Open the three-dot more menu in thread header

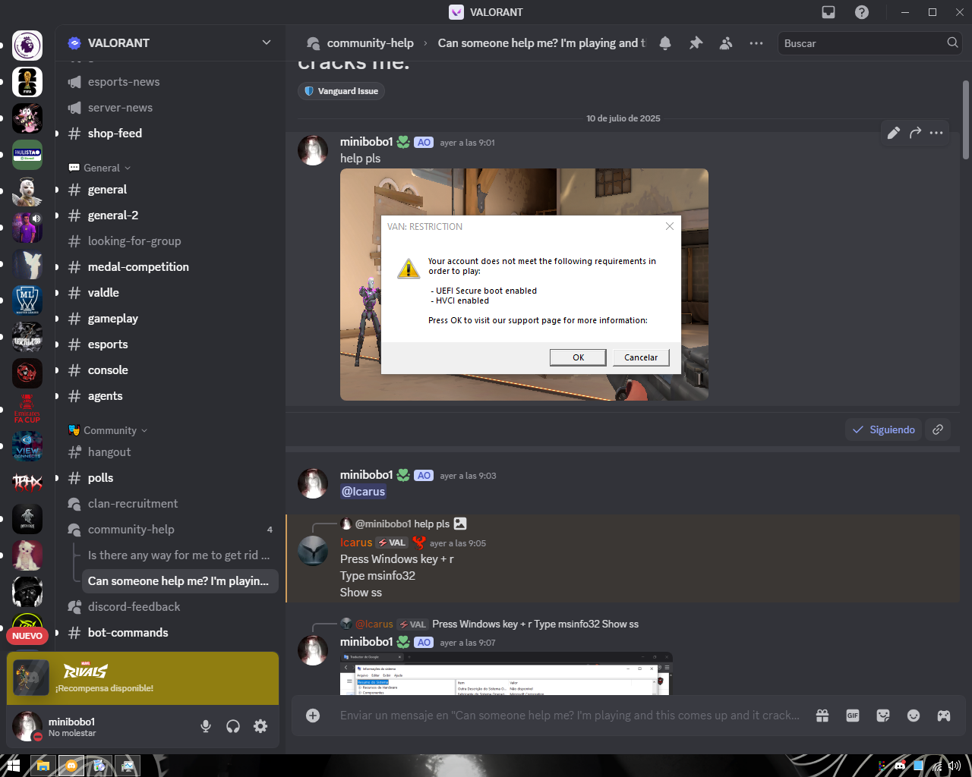point(756,43)
